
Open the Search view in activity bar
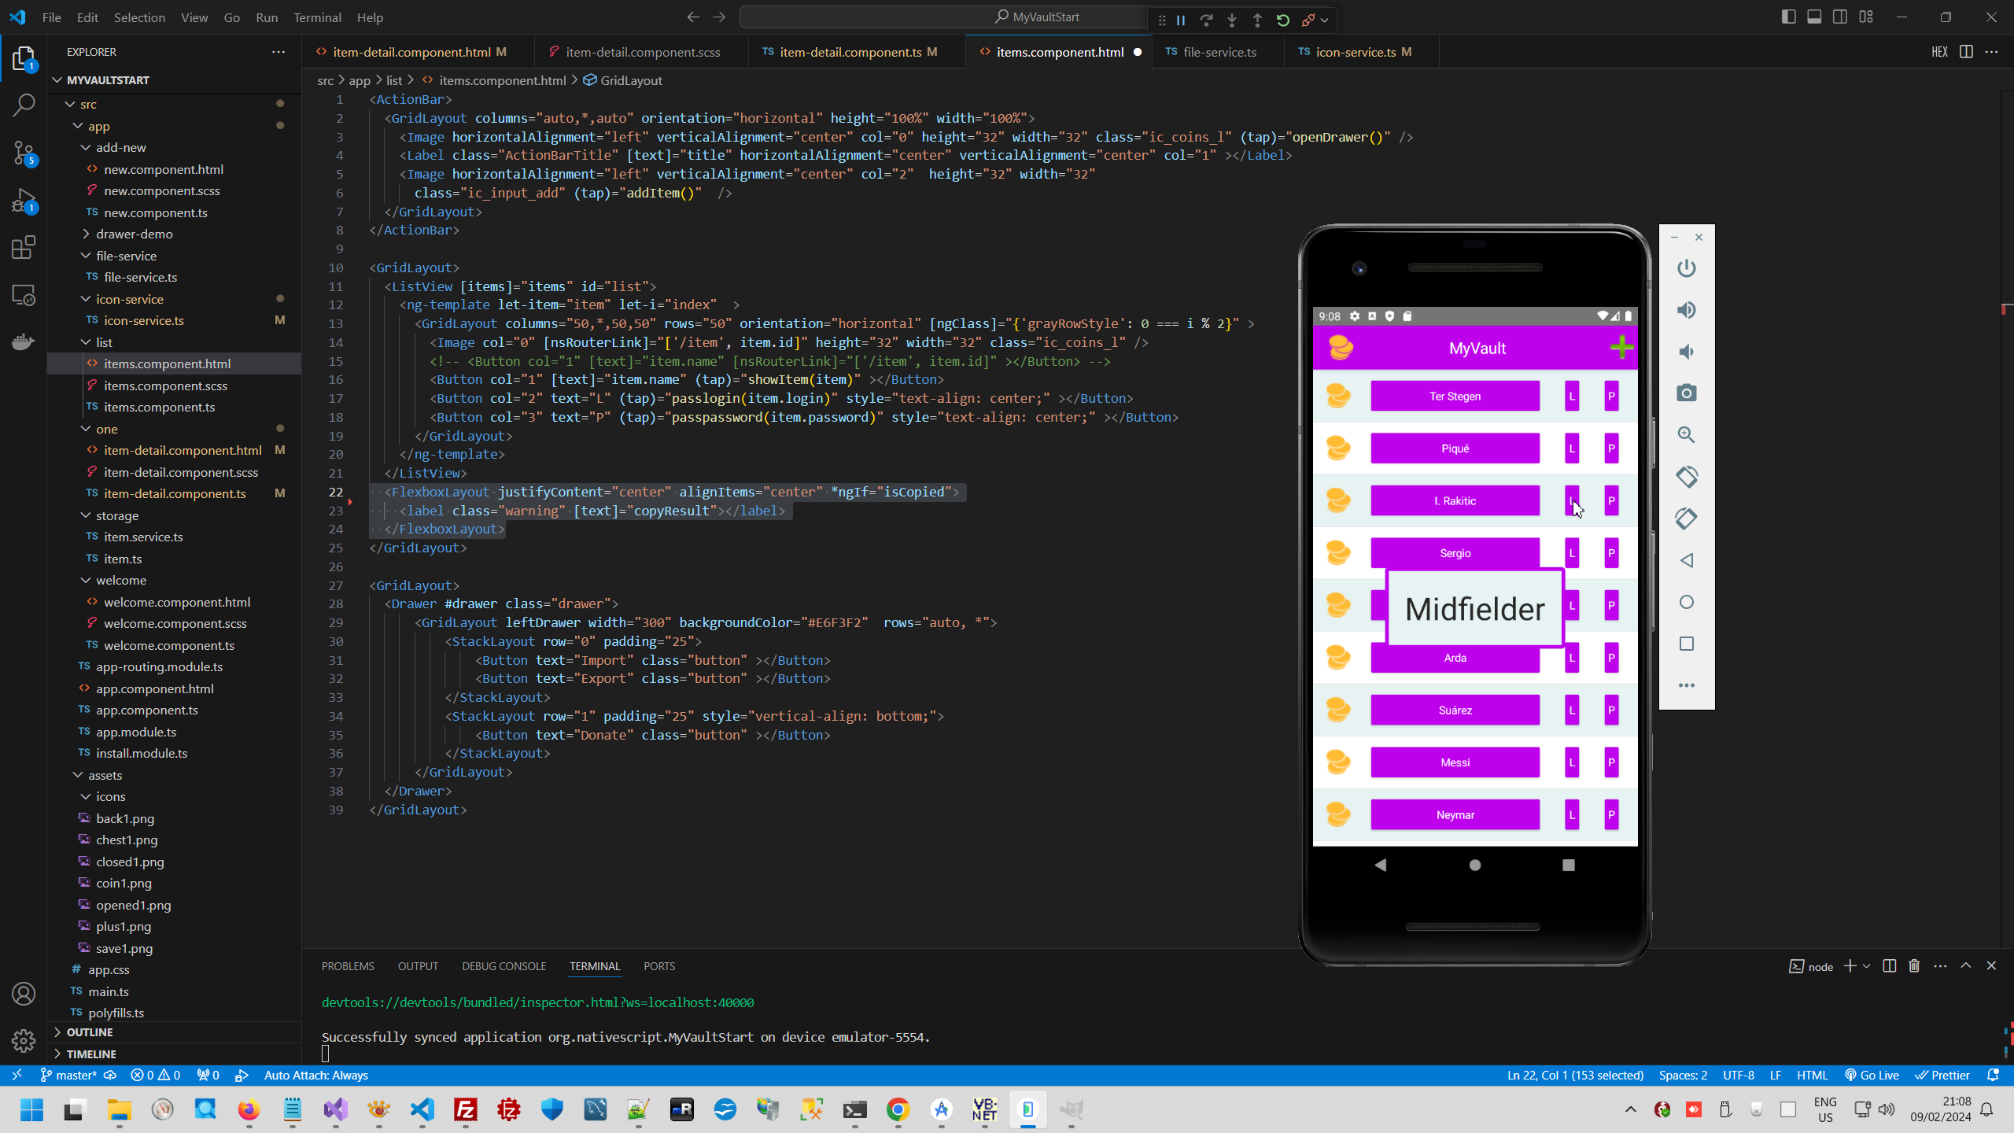24,105
